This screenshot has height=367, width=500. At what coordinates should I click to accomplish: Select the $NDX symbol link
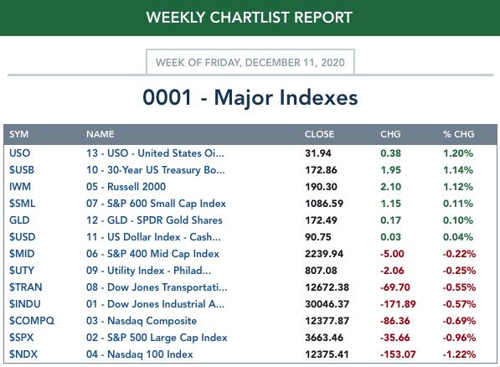(23, 354)
